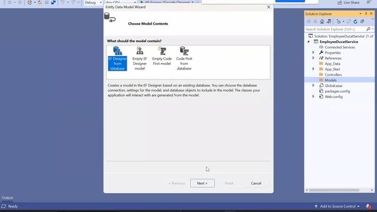Click the Pending Changes Filter clock icon
377x212 pixels.
(x=339, y=21)
